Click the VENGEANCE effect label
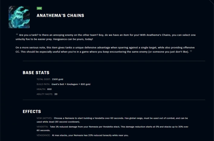This screenshot has height=141, width=214. pos(44,135)
